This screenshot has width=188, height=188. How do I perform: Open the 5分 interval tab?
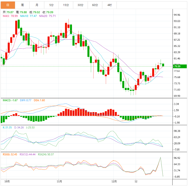coord(51,5)
